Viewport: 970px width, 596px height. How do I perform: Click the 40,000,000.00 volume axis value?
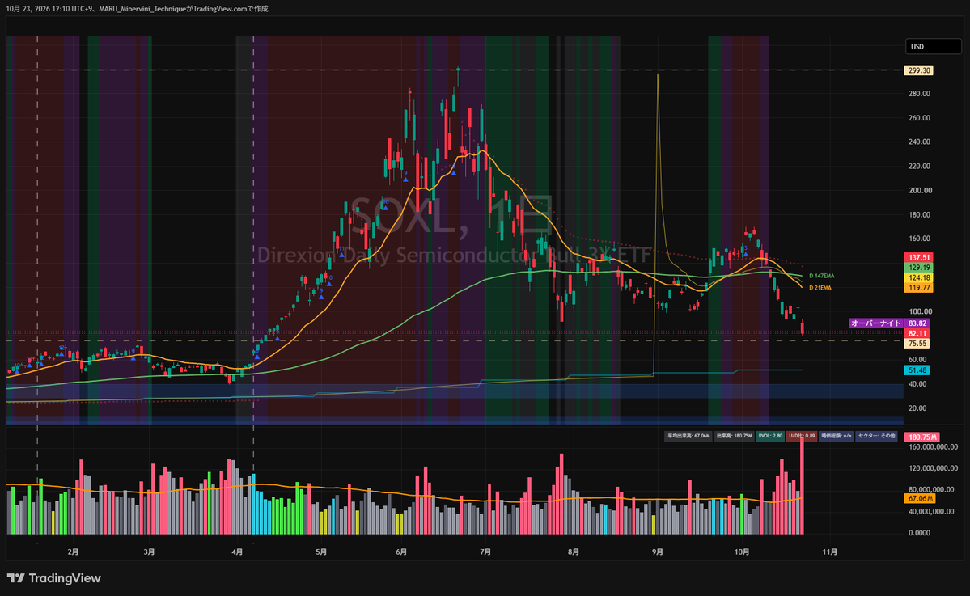(x=931, y=512)
